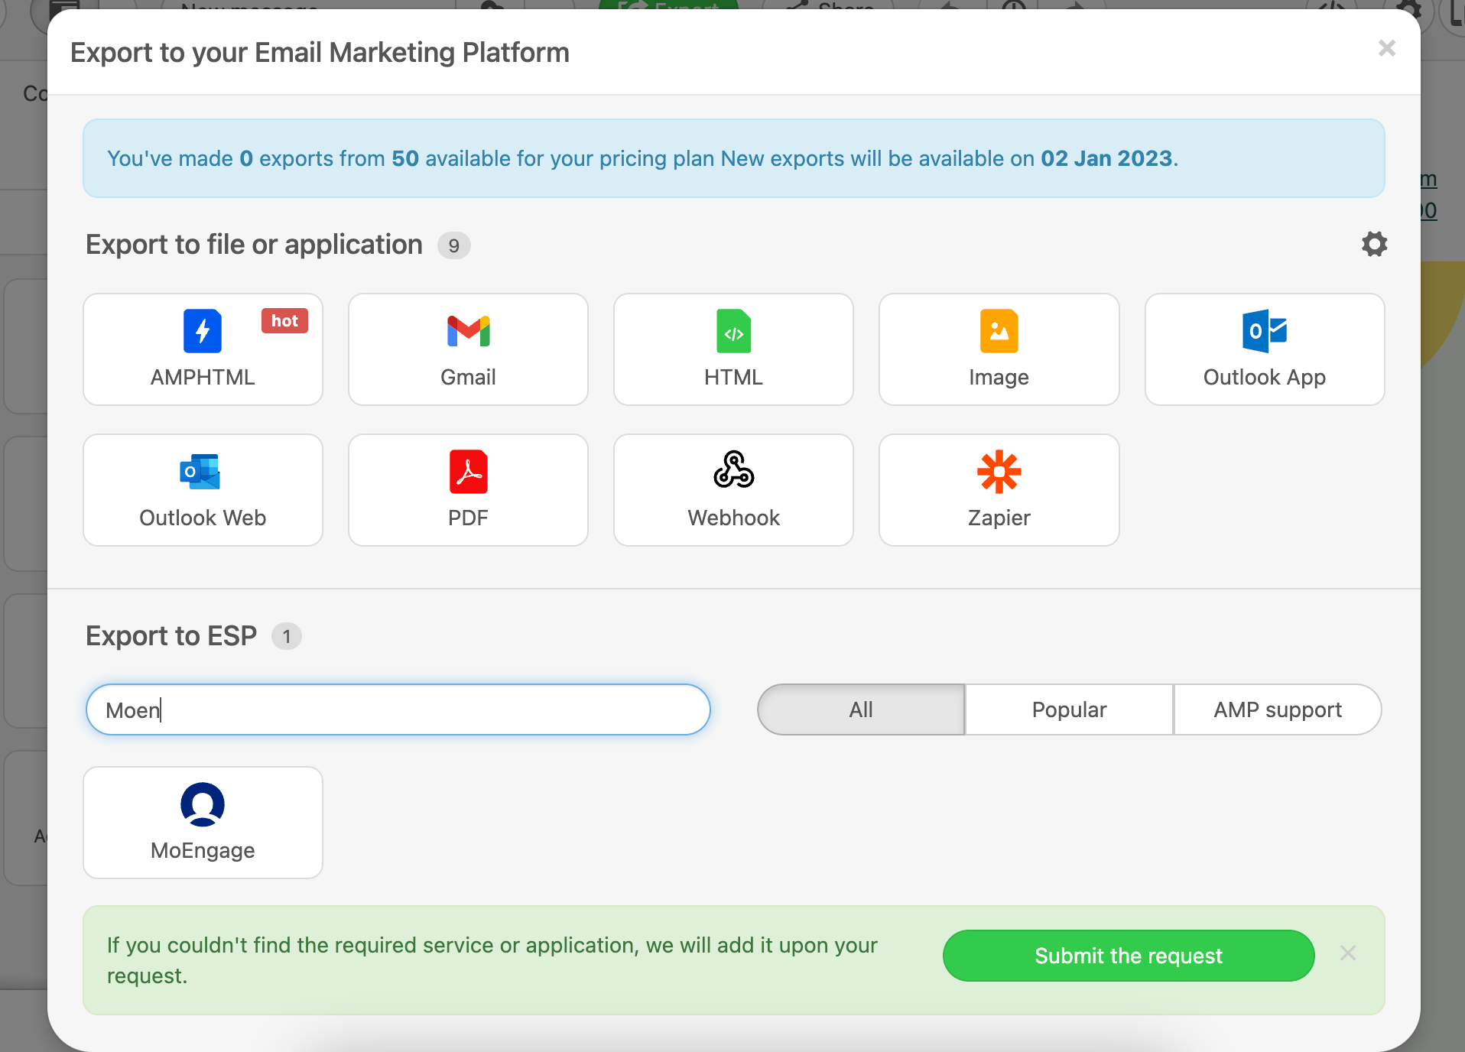Image resolution: width=1465 pixels, height=1052 pixels.
Task: Select the MoEngage ESP tile
Action: pyautogui.click(x=203, y=823)
